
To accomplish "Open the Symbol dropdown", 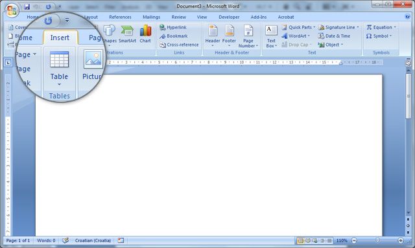I will pyautogui.click(x=379, y=36).
